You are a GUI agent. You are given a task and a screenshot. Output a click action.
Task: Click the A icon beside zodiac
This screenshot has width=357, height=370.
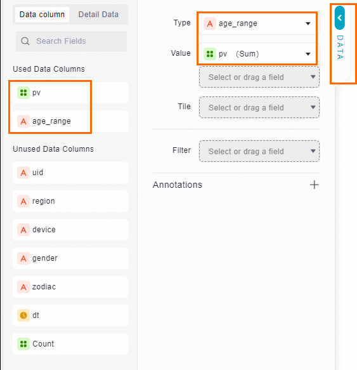pyautogui.click(x=23, y=287)
